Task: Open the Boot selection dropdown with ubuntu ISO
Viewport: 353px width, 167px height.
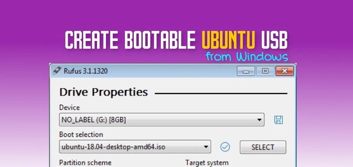Action: [x=135, y=147]
